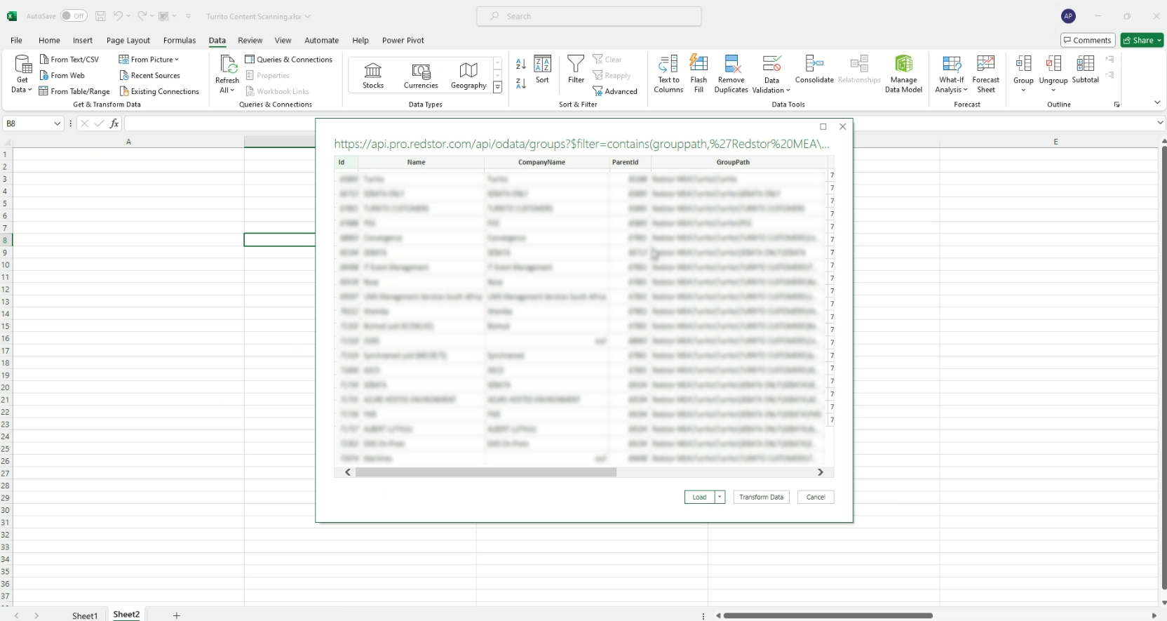Sort A to Z ascending
The image size is (1167, 621).
(521, 64)
